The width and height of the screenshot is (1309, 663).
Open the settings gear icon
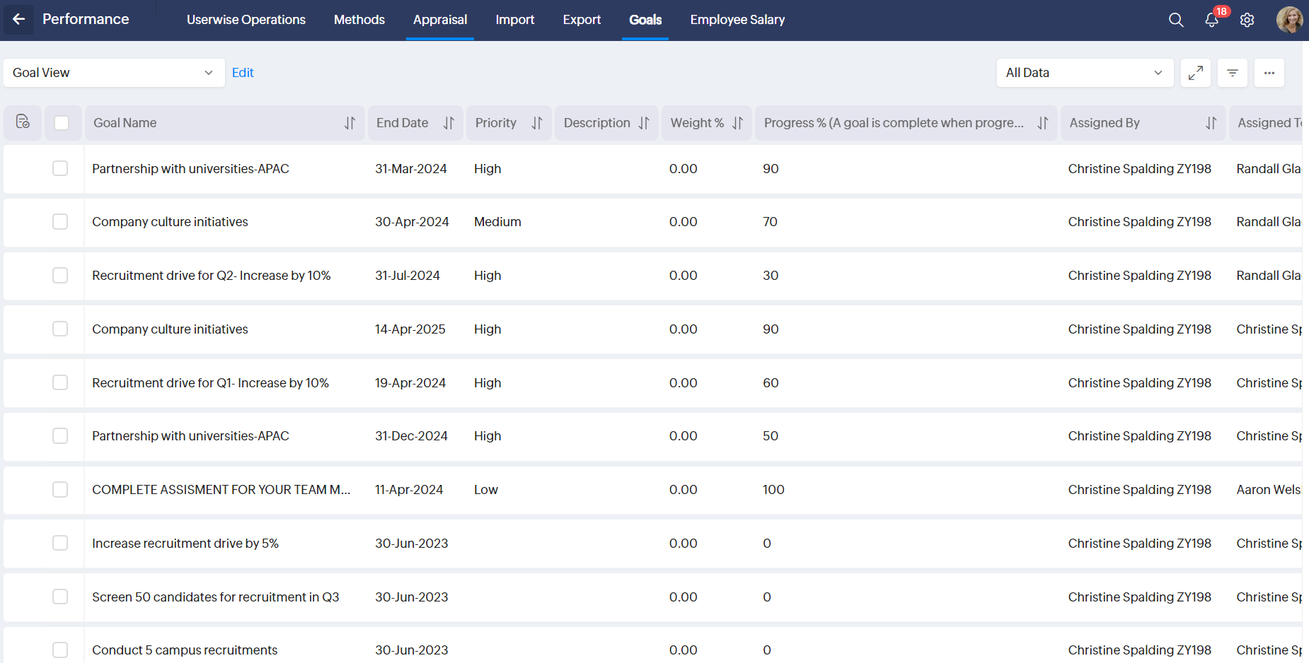point(1247,20)
